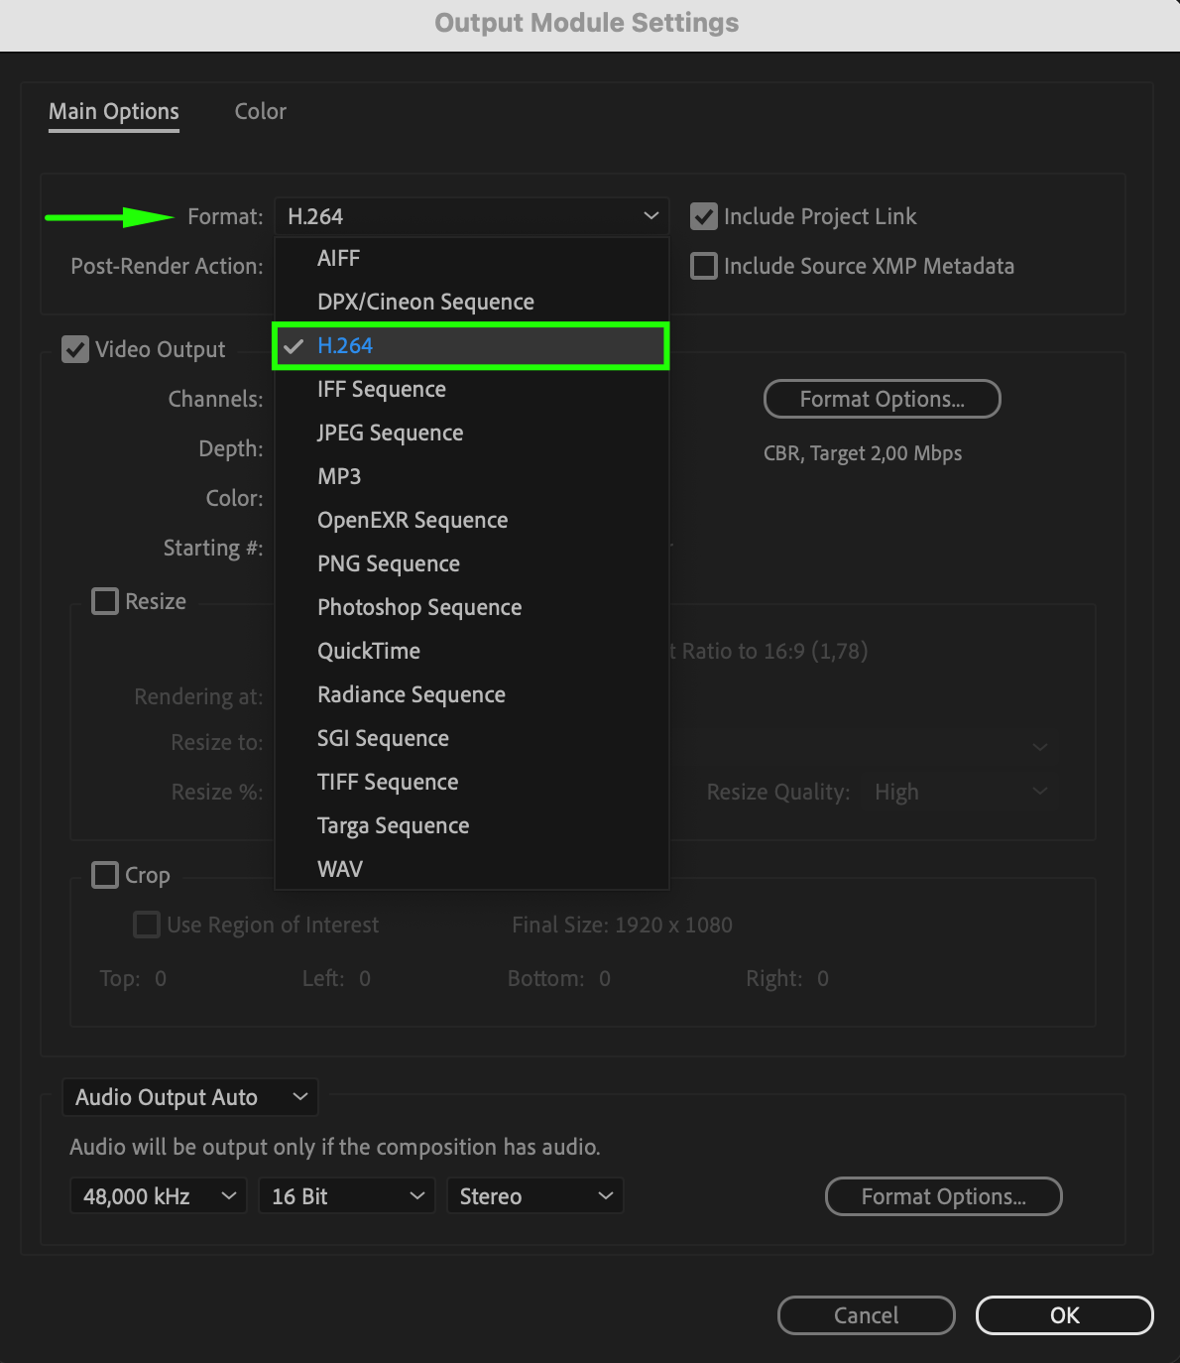Screen dimensions: 1180x1363
Task: Enable Include Source XMP Metadata
Action: (704, 266)
